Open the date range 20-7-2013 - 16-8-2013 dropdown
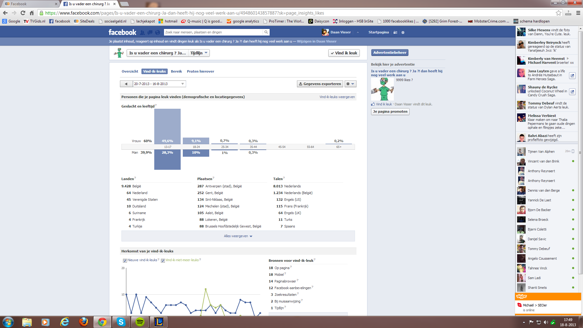The height and width of the screenshot is (328, 583). [x=159, y=84]
